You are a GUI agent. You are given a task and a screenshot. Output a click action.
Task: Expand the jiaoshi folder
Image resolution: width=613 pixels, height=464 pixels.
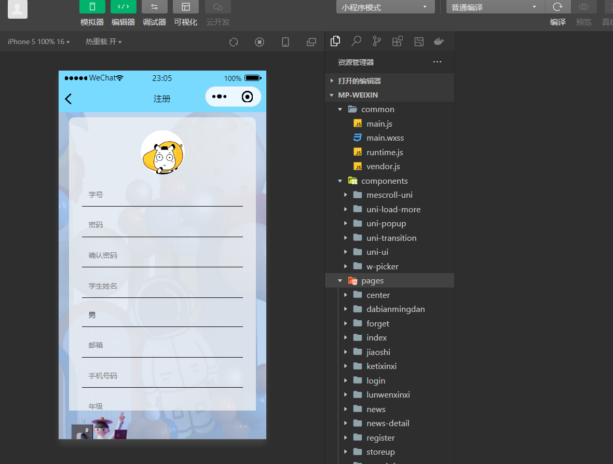tap(389, 352)
